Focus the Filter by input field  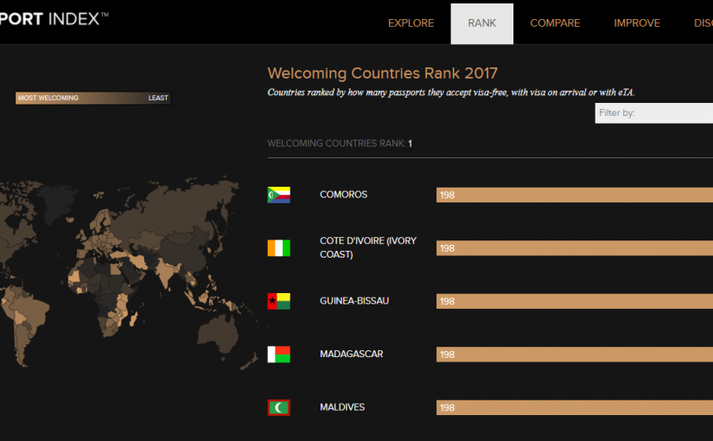click(653, 113)
